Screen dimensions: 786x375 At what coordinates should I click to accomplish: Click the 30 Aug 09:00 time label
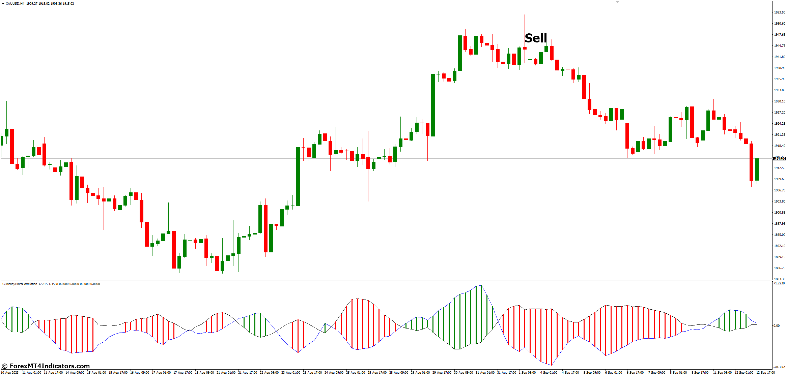pyautogui.click(x=463, y=373)
